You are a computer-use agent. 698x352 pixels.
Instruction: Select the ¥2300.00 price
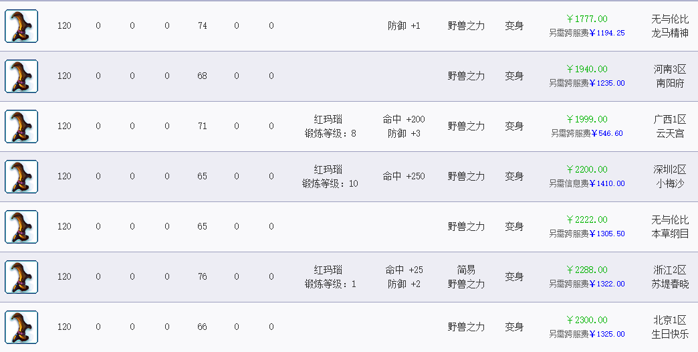(x=586, y=320)
